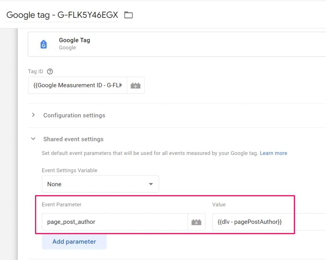This screenshot has width=326, height=260.
Task: Click the {{dlv - pagePostAuthor}} value field
Action: click(269, 222)
